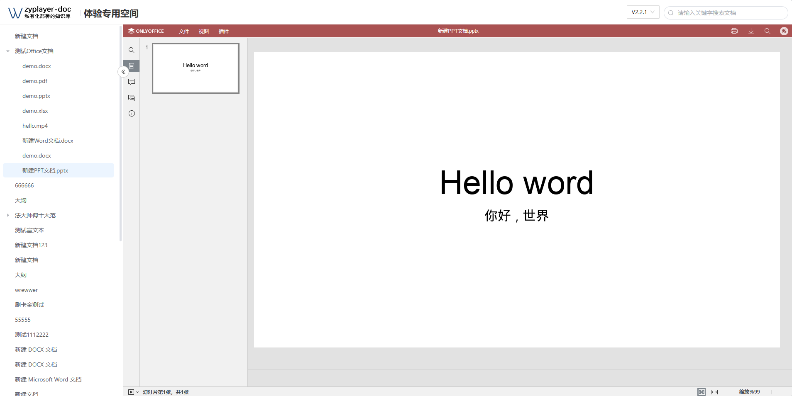
Task: Open hello.mp4 in the tree
Action: (35, 126)
